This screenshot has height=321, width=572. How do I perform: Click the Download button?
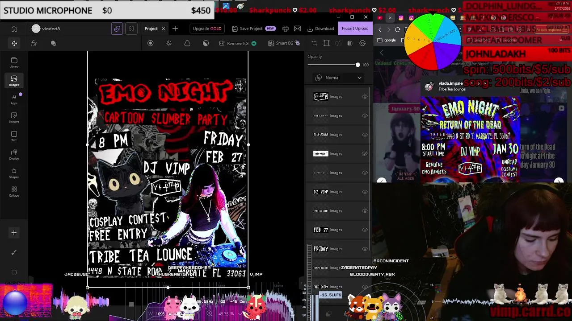coord(320,29)
